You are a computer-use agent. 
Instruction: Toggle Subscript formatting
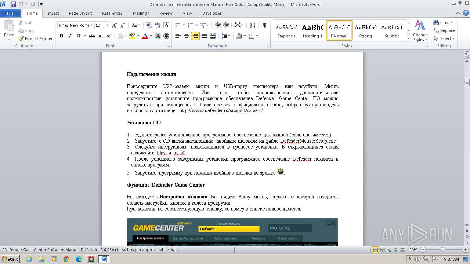[x=100, y=36]
